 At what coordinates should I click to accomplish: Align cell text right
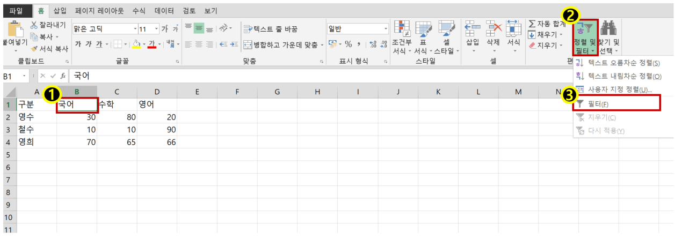point(209,44)
